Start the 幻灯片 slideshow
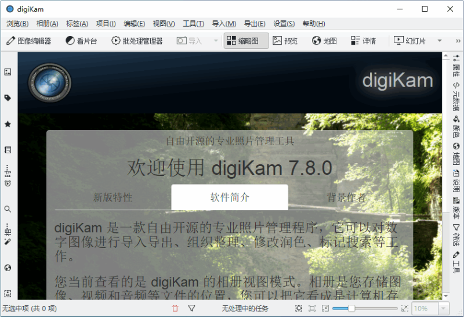 coord(409,41)
